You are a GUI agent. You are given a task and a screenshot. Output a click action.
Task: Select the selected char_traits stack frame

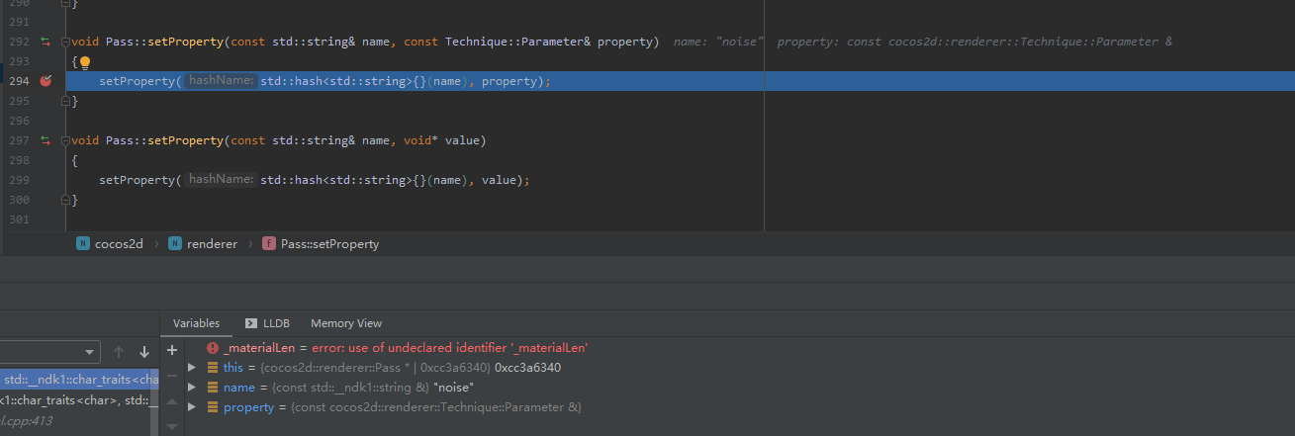pyautogui.click(x=79, y=379)
